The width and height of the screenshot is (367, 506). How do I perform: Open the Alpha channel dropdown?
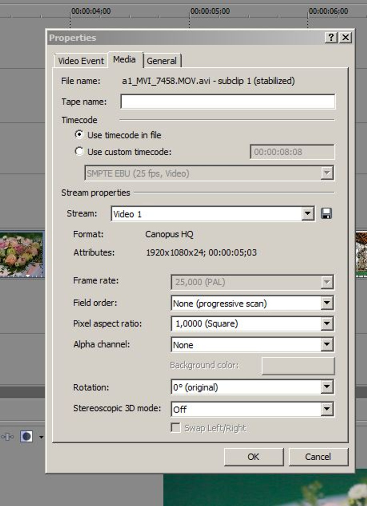point(252,345)
